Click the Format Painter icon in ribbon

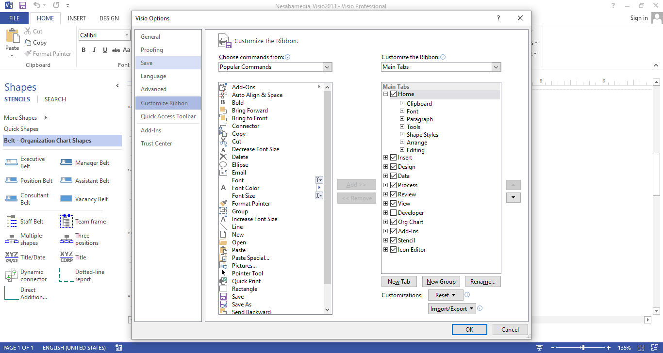point(28,54)
